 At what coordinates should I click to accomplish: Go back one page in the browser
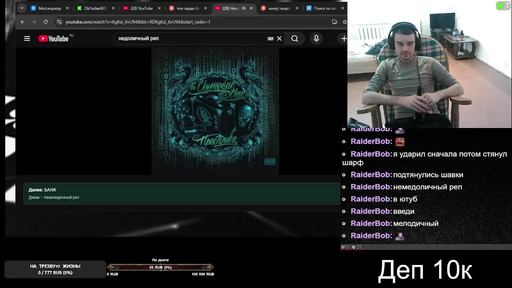(x=22, y=22)
